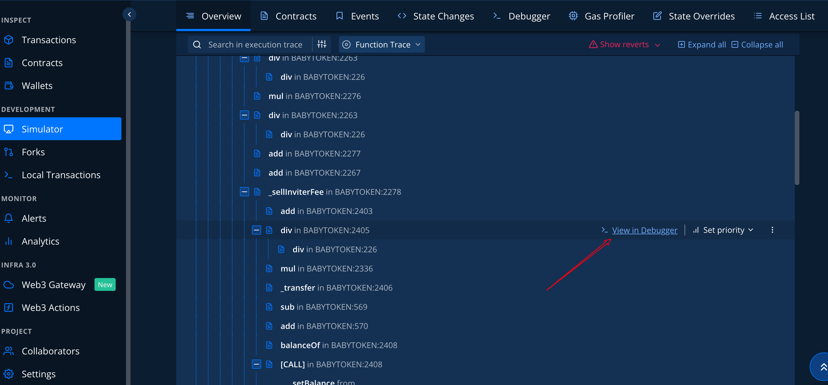Open the Function Trace dropdown

pyautogui.click(x=382, y=45)
